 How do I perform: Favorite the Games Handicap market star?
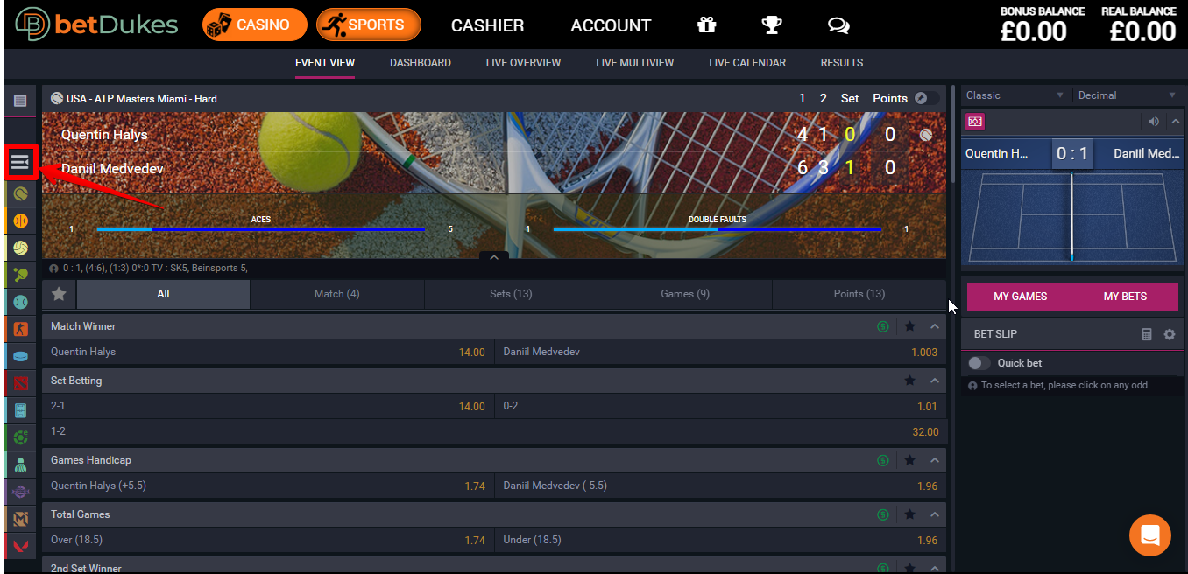click(910, 460)
